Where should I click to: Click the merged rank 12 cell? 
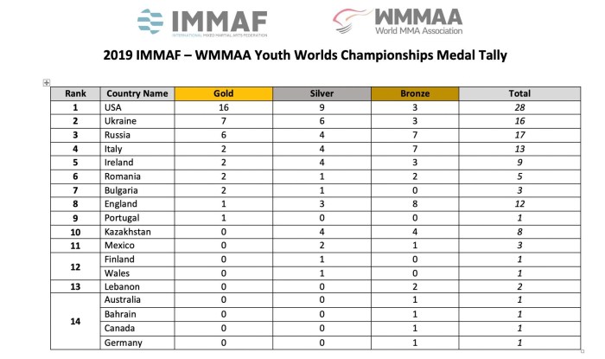tap(75, 266)
